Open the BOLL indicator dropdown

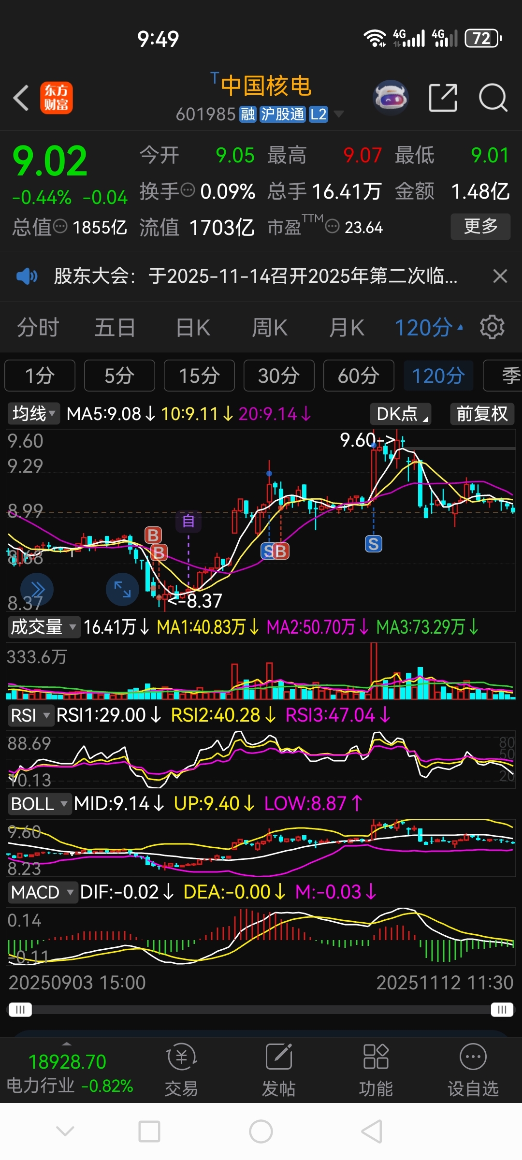click(39, 803)
